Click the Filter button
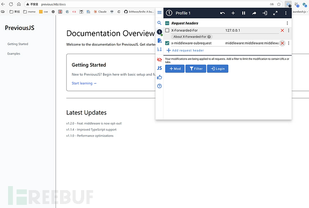The width and height of the screenshot is (309, 208). click(x=196, y=69)
